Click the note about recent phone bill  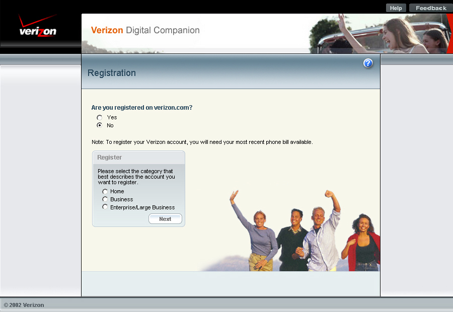point(202,142)
